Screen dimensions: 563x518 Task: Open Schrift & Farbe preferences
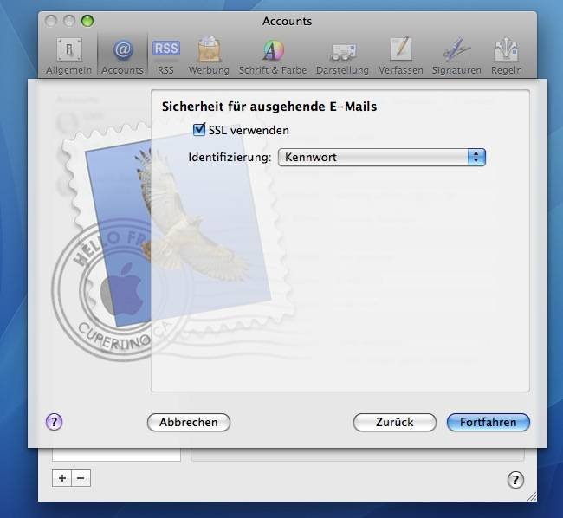(273, 55)
